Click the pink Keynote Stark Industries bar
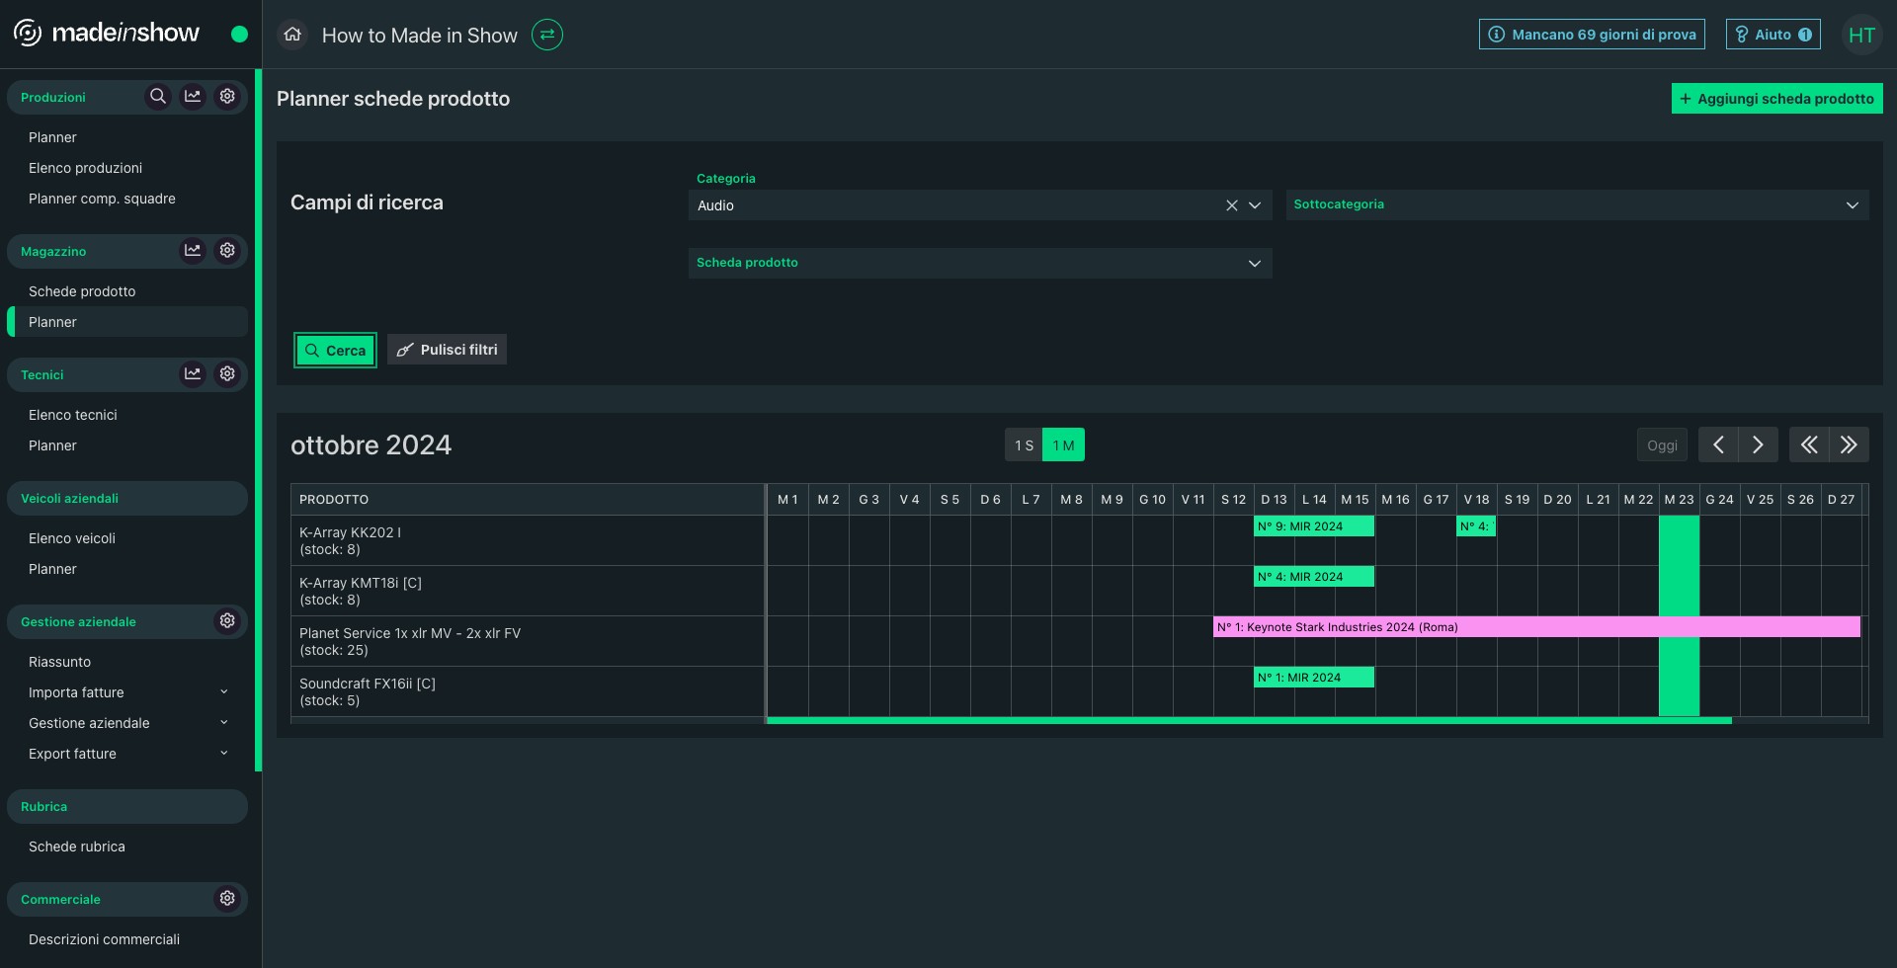The height and width of the screenshot is (968, 1897). tap(1535, 627)
